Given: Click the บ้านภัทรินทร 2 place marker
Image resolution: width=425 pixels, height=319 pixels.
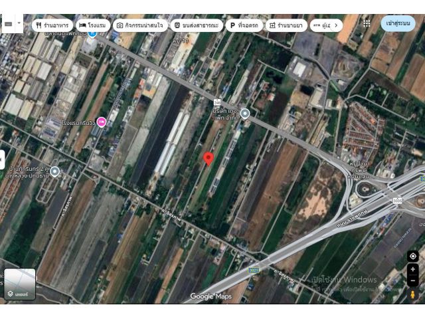Looking at the screenshot, I should (54, 171).
